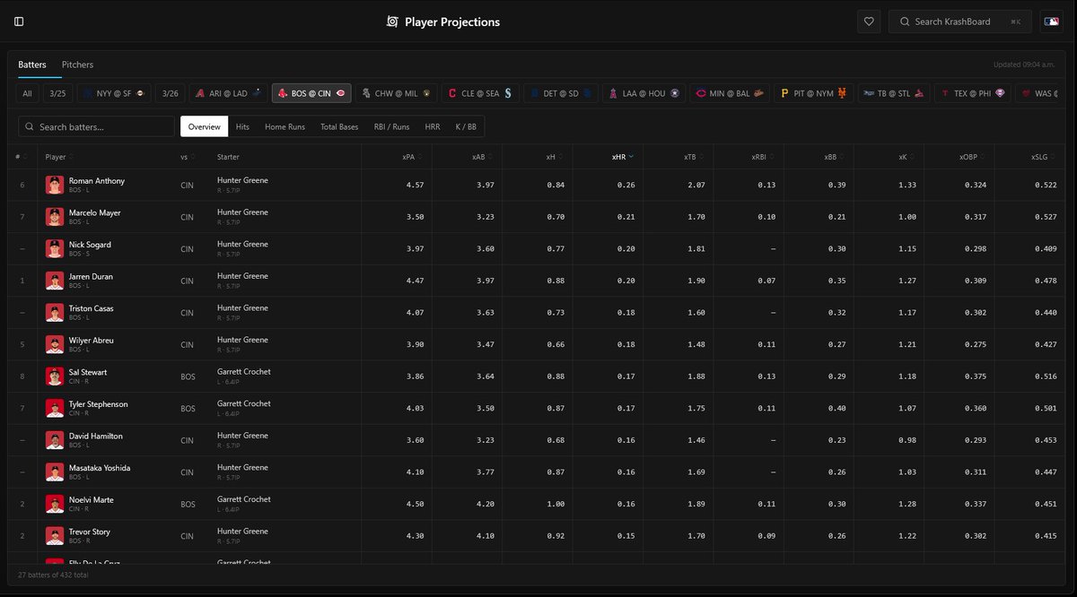Filter games by the 3/26 date
This screenshot has height=597, width=1077.
coord(169,93)
